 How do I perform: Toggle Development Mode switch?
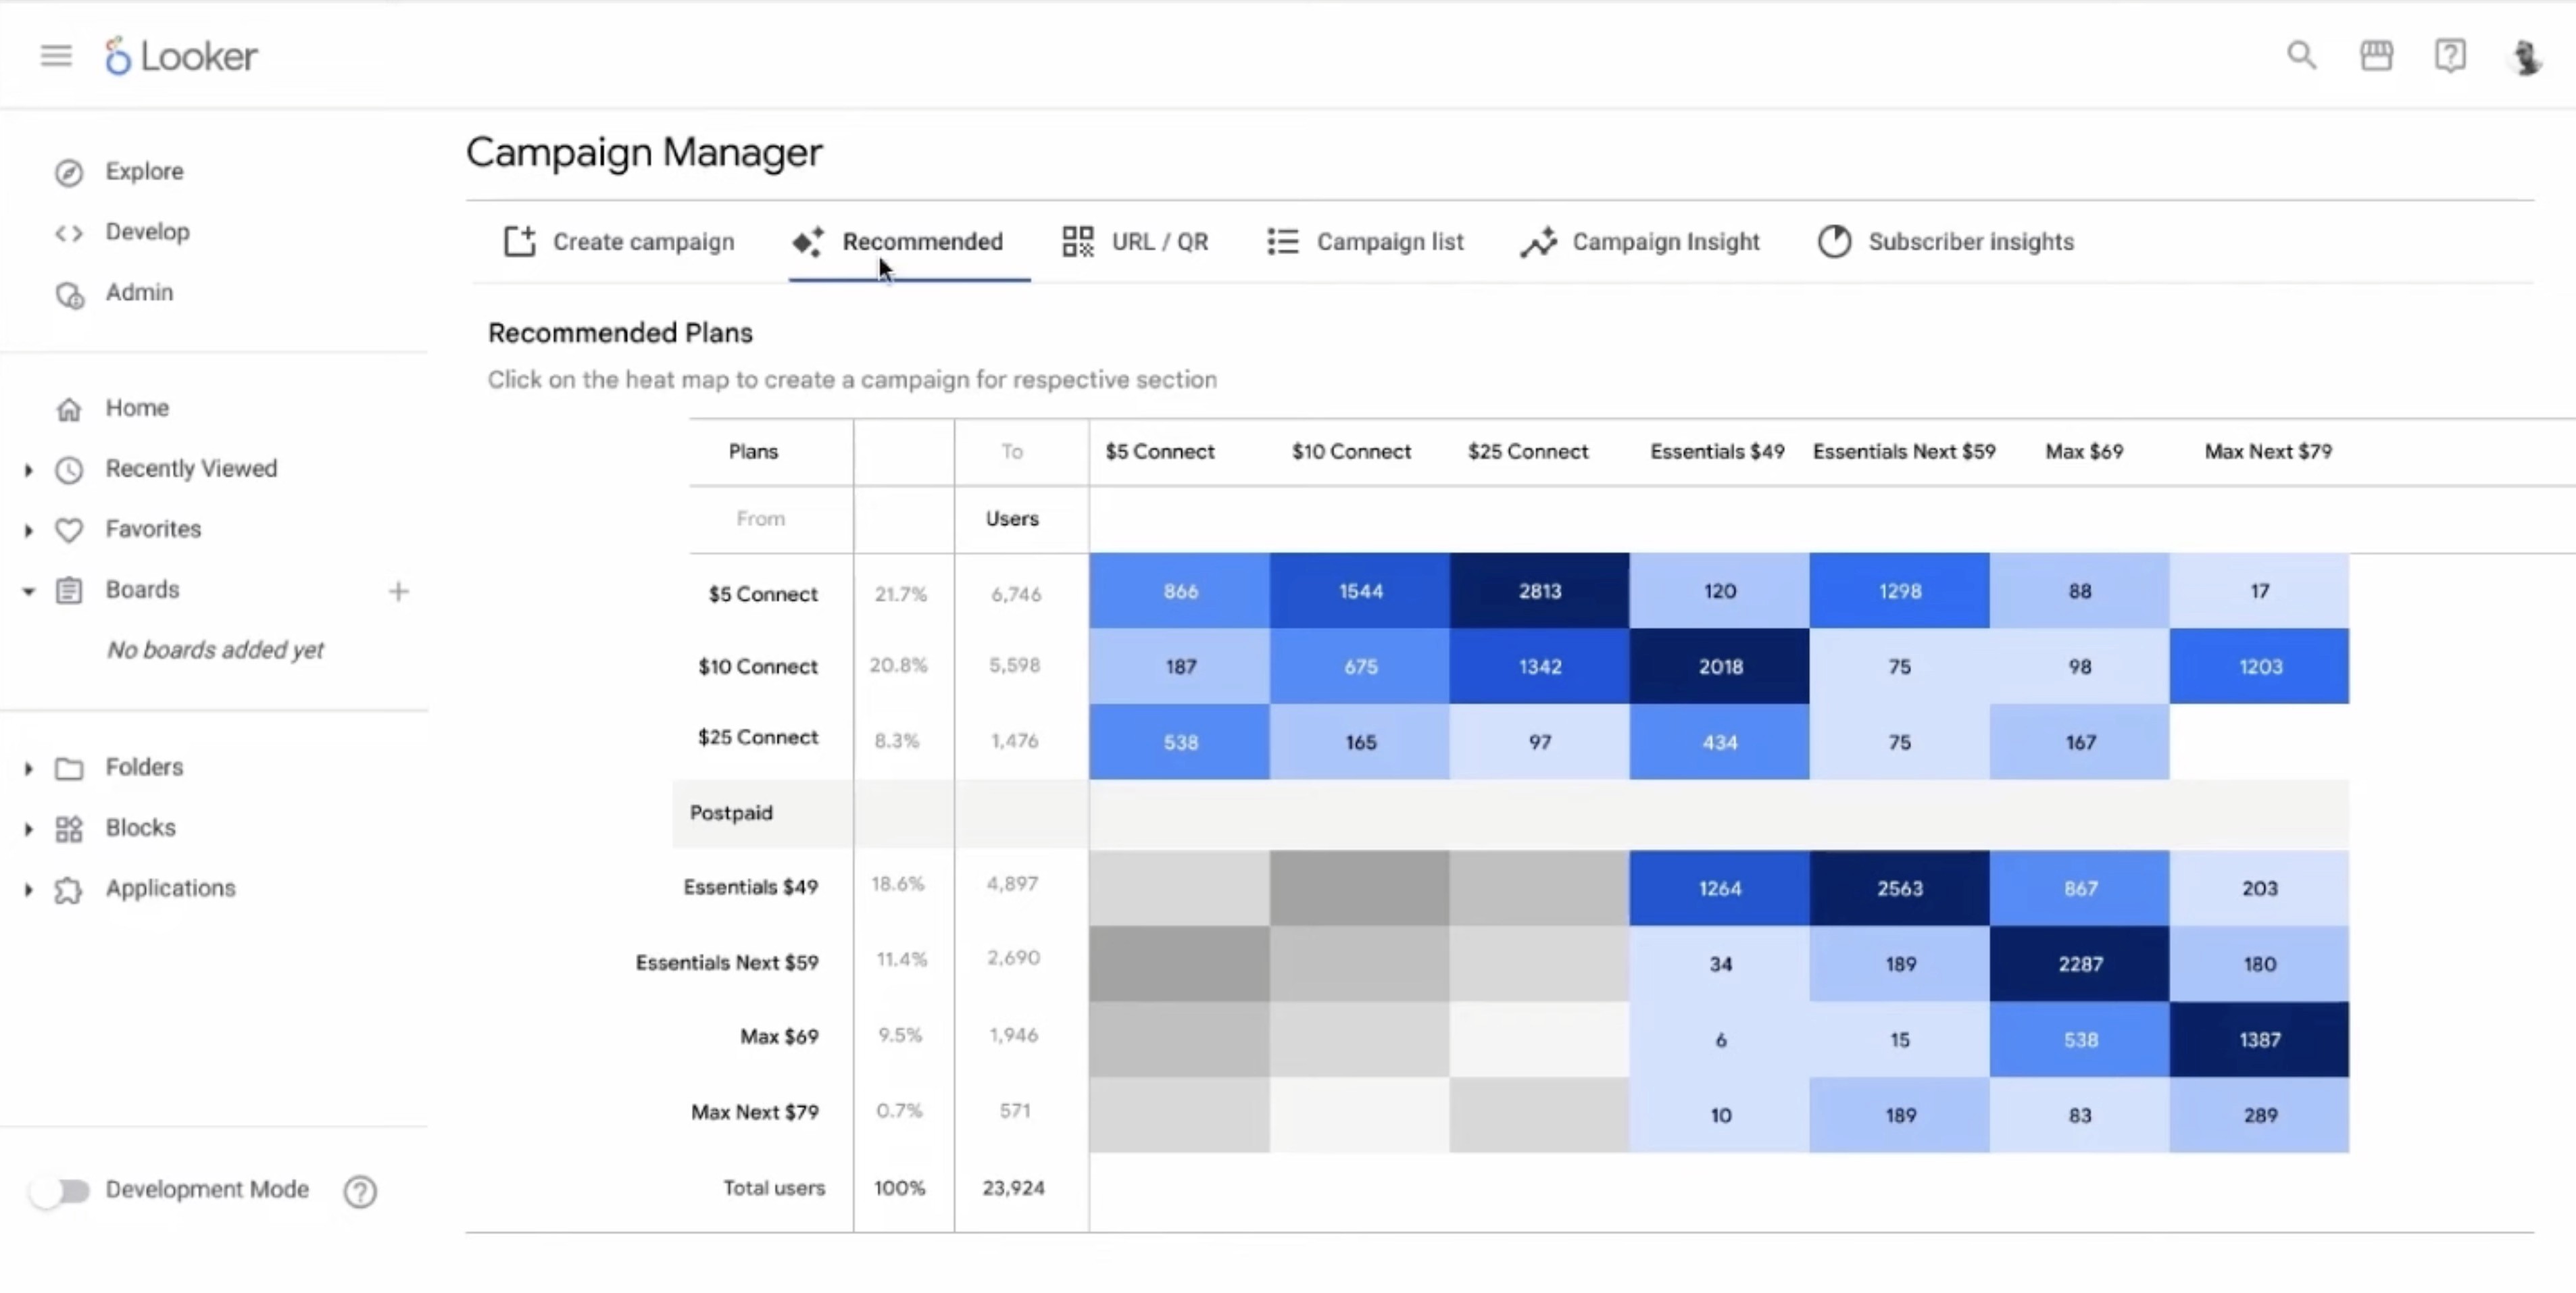pos(59,1190)
